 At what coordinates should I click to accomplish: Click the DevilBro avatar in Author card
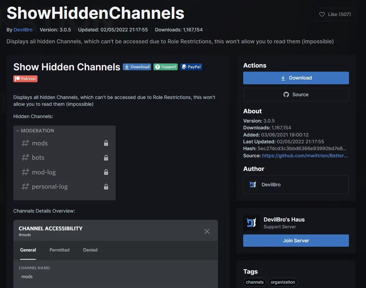(x=253, y=185)
